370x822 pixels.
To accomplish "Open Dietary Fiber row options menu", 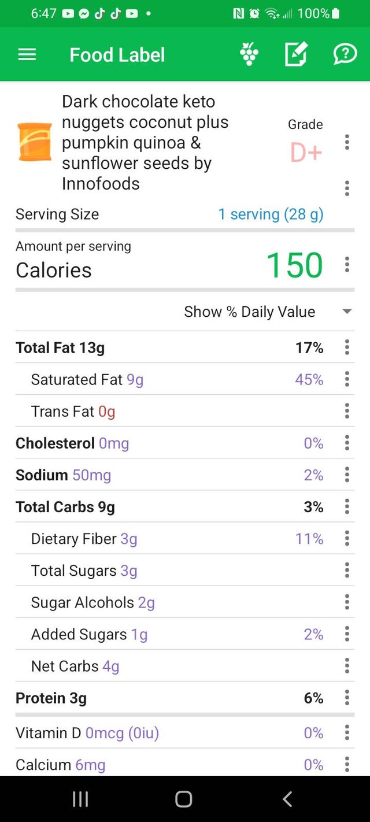I will click(347, 539).
